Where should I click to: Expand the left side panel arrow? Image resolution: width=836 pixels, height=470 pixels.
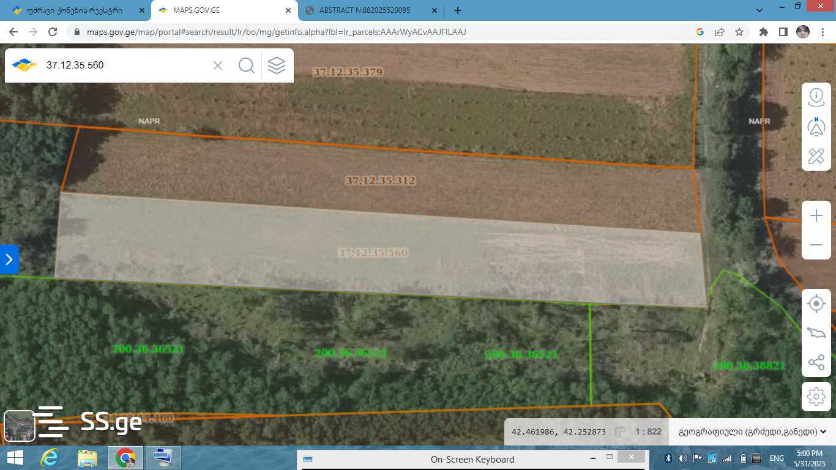(9, 259)
